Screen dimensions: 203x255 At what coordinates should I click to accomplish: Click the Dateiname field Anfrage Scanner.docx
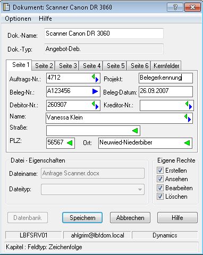click(x=92, y=173)
